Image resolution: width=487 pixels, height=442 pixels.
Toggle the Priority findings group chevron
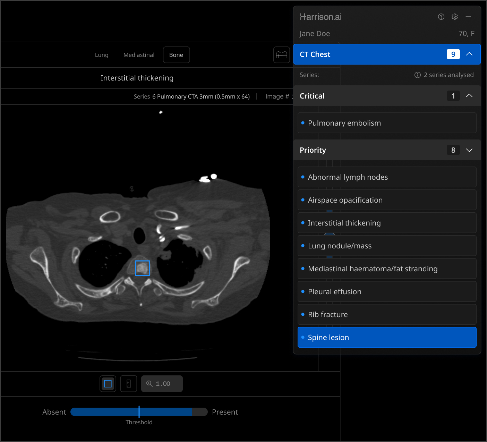point(469,150)
